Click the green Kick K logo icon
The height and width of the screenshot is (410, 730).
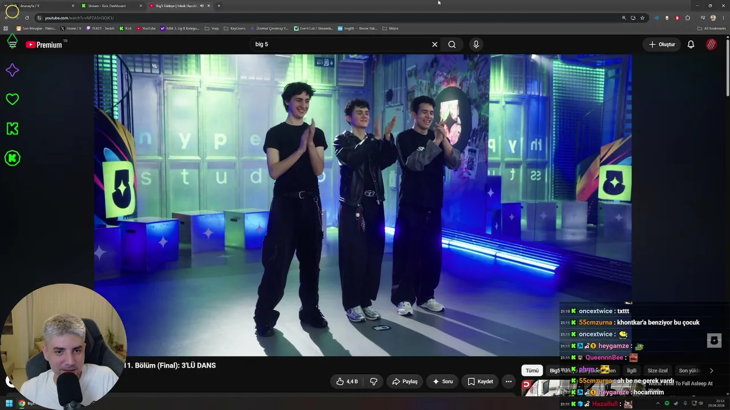tap(12, 129)
